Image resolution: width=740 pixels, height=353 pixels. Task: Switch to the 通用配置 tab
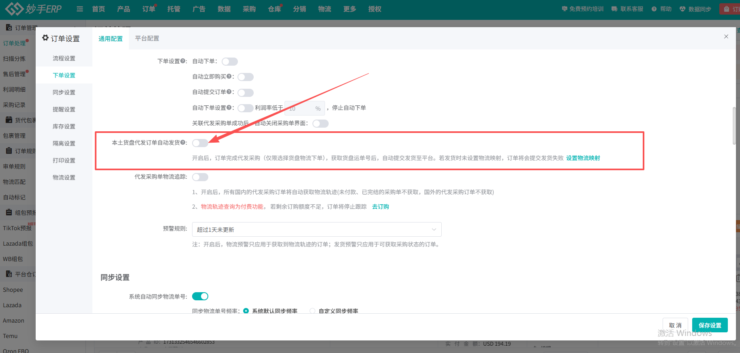click(111, 39)
